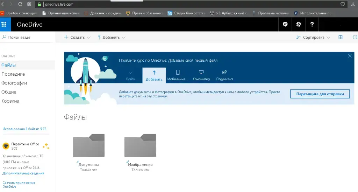Click the help question mark icon
Screen dimensions: 358x192
click(x=312, y=25)
